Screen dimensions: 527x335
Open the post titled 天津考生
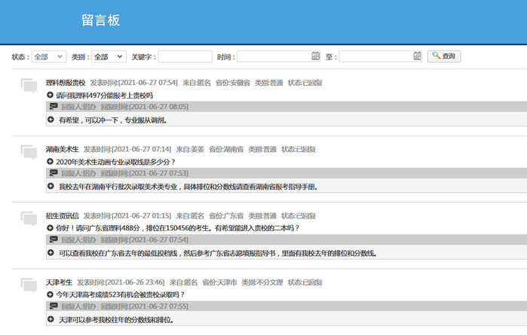click(x=59, y=282)
